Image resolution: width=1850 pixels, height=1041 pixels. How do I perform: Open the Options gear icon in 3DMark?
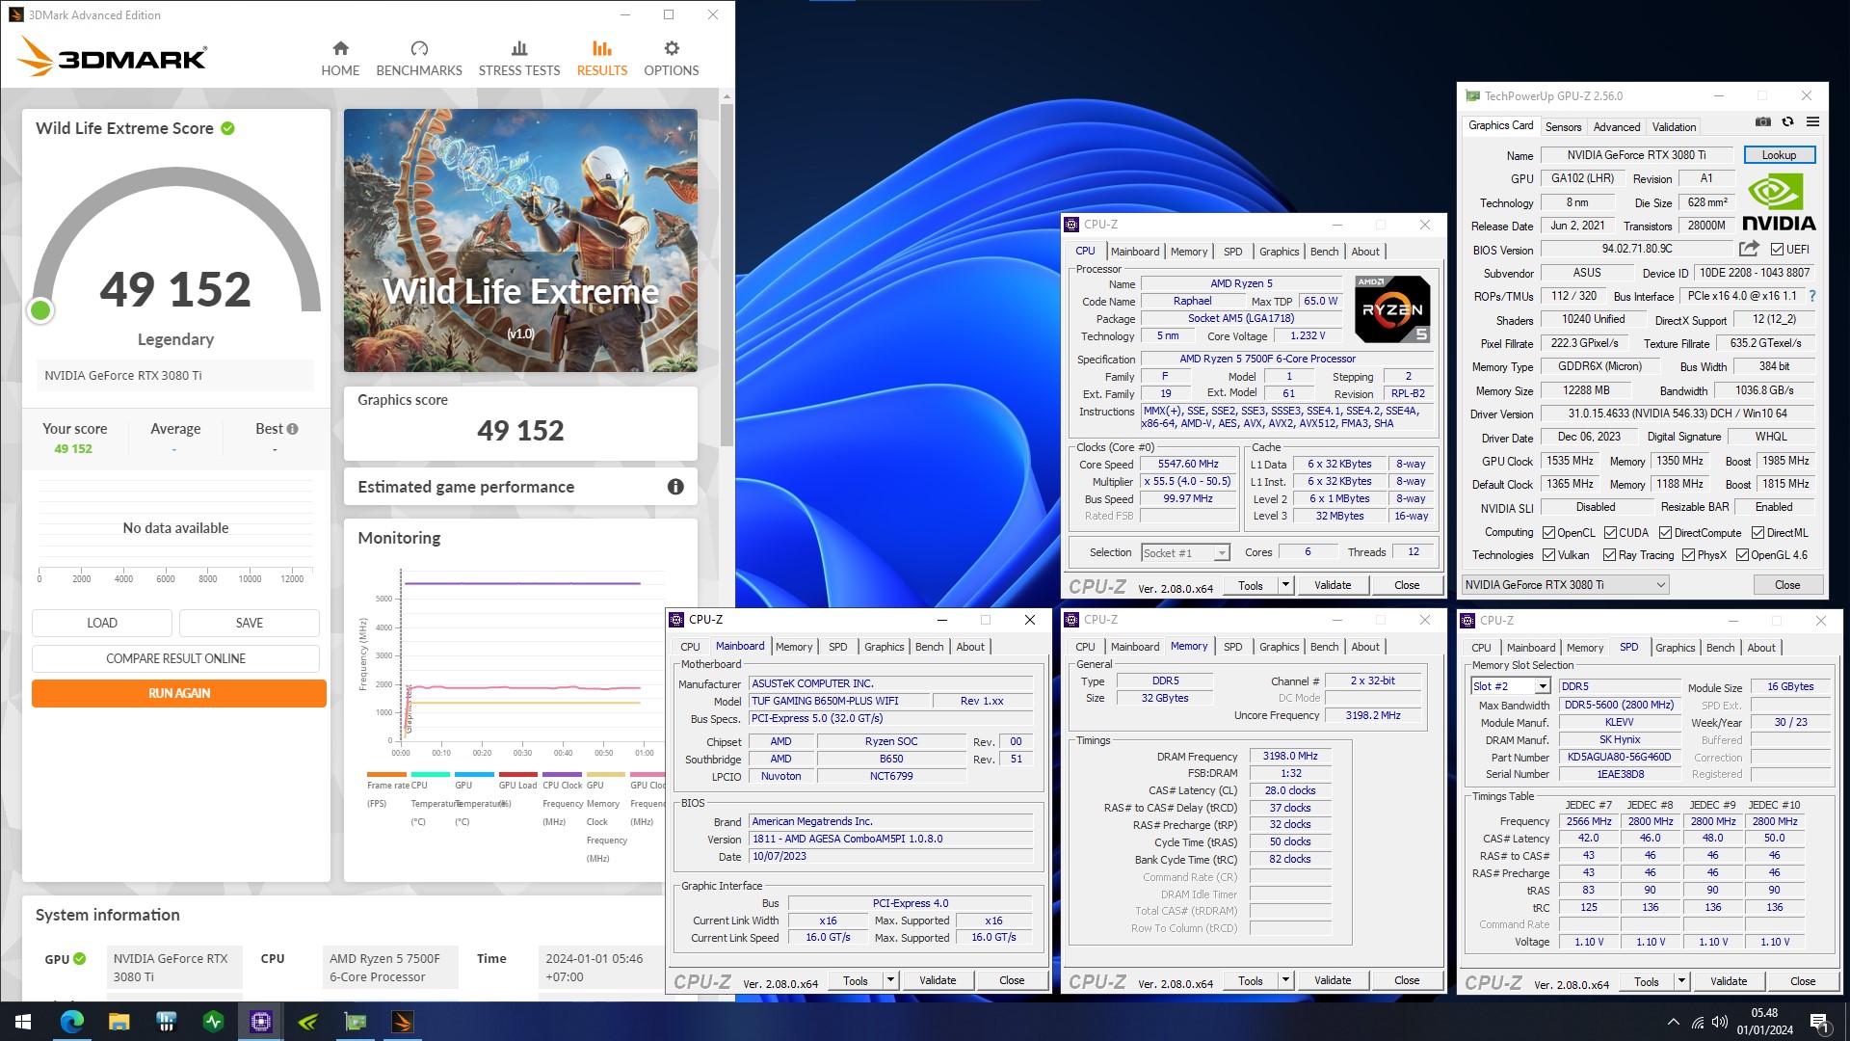[672, 48]
